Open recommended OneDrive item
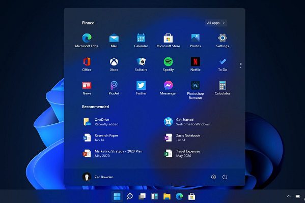This screenshot has width=305, height=203. [101, 122]
